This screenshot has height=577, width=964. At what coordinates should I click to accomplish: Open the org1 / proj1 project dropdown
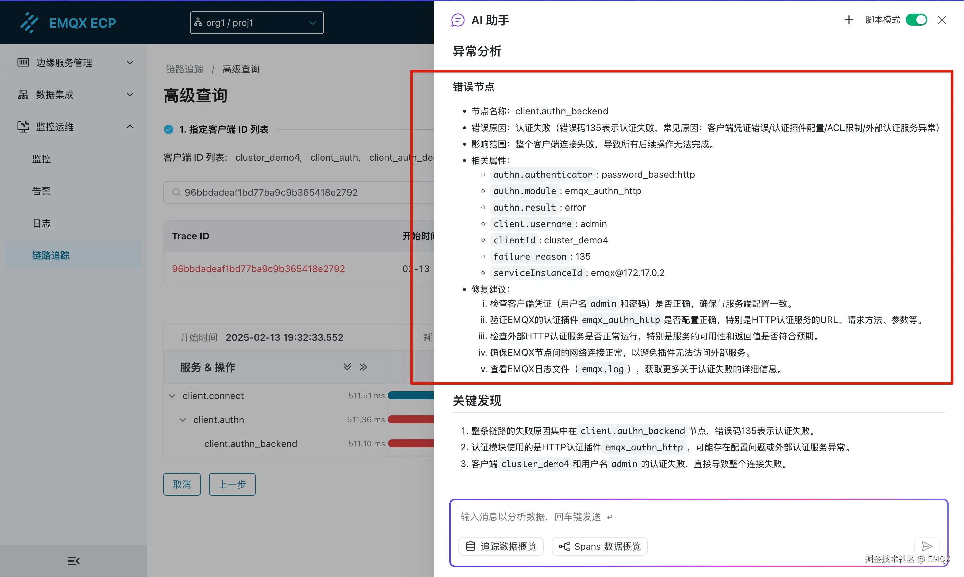tap(257, 22)
